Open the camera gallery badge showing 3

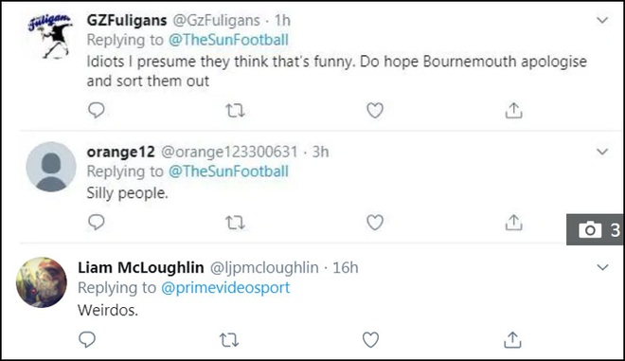(x=595, y=229)
